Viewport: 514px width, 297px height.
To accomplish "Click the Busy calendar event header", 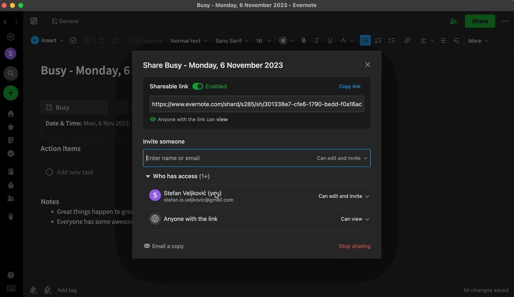I will tap(74, 107).
